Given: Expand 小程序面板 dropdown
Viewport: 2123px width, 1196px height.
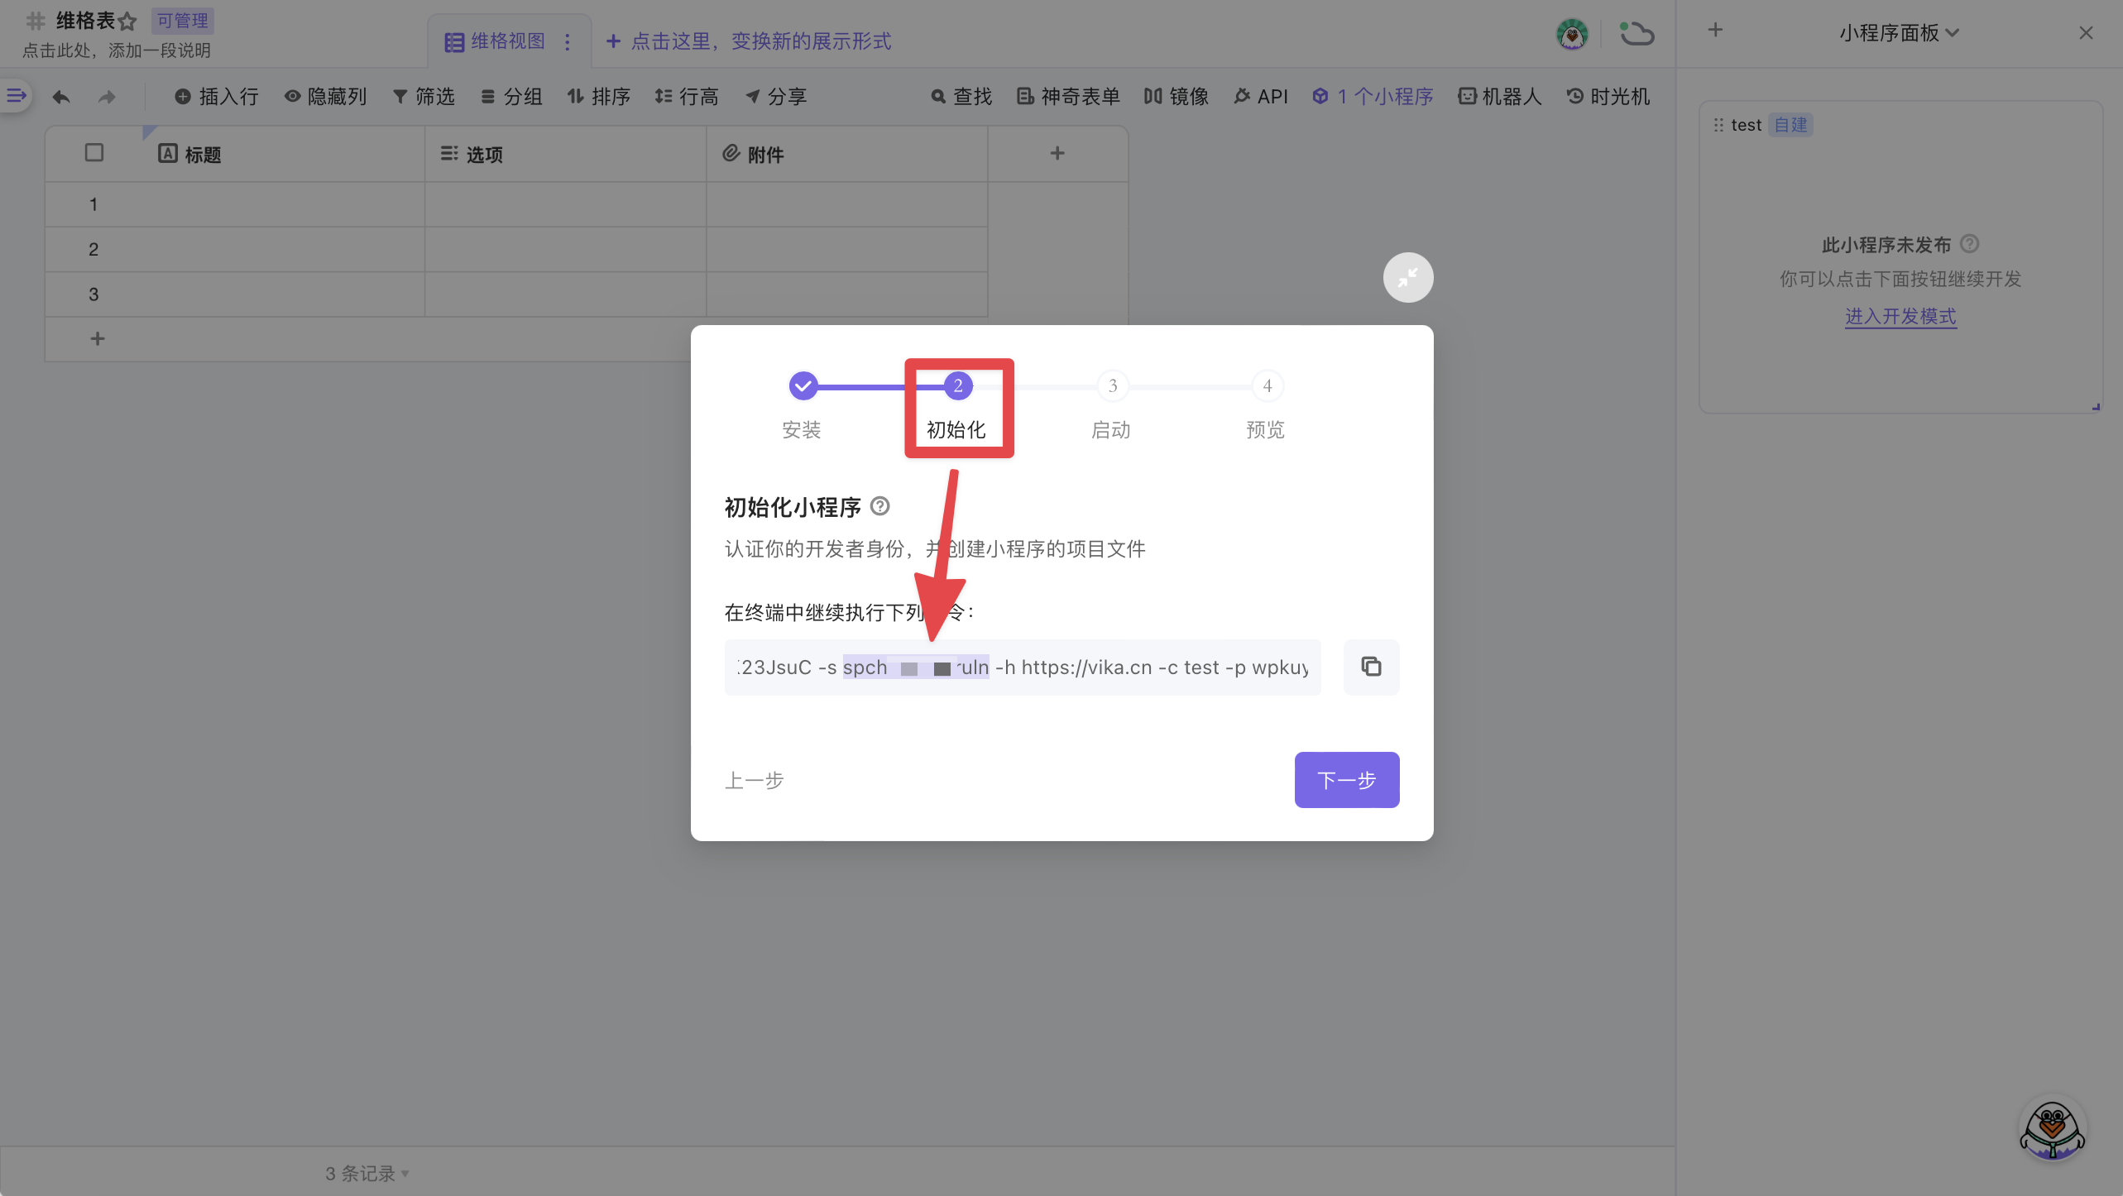Looking at the screenshot, I should [x=1900, y=33].
